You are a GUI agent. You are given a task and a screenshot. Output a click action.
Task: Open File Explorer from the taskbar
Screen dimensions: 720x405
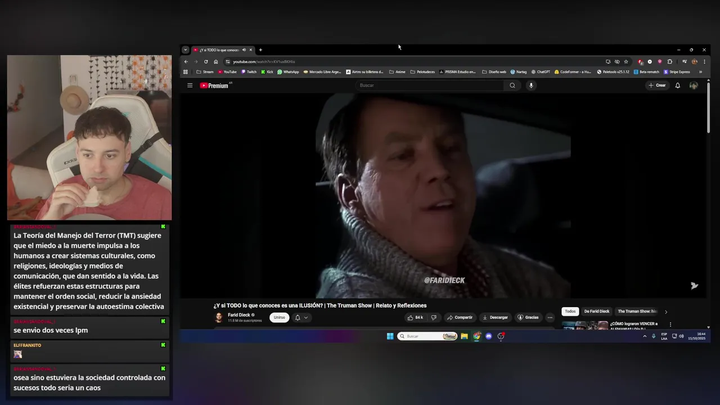point(465,336)
